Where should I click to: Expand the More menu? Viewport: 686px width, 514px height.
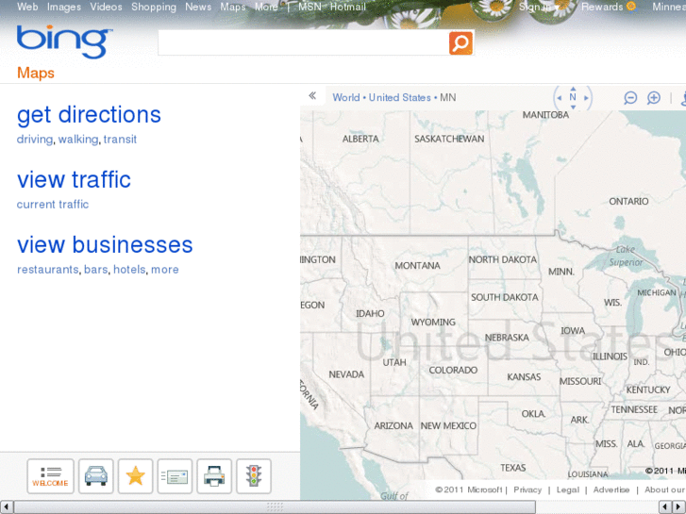(x=266, y=7)
